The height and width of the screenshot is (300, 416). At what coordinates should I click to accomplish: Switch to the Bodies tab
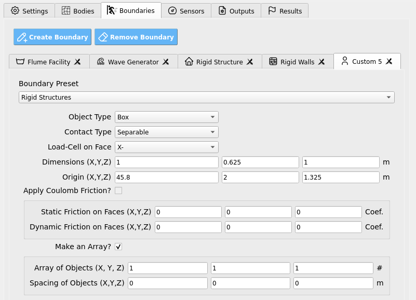tap(78, 10)
